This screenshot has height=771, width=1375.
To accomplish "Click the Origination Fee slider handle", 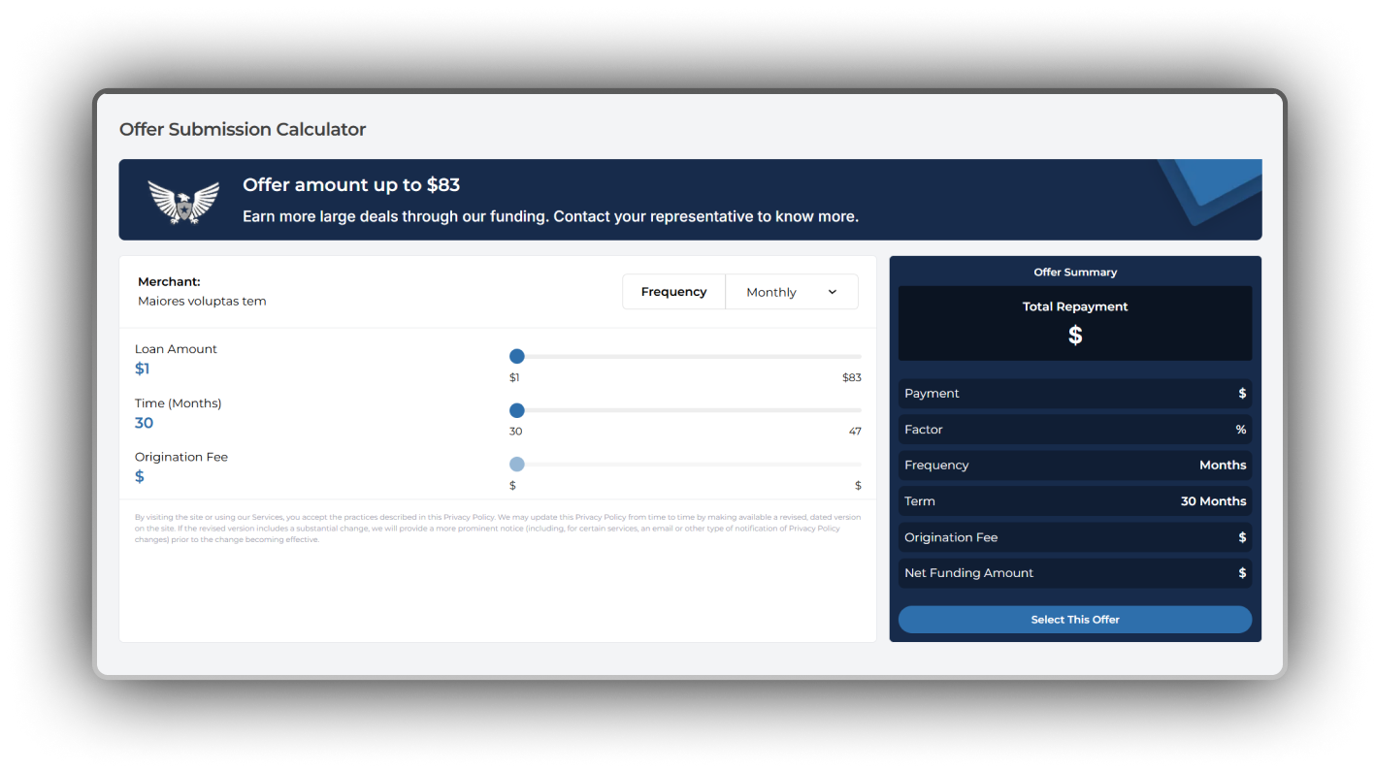I will pos(517,465).
